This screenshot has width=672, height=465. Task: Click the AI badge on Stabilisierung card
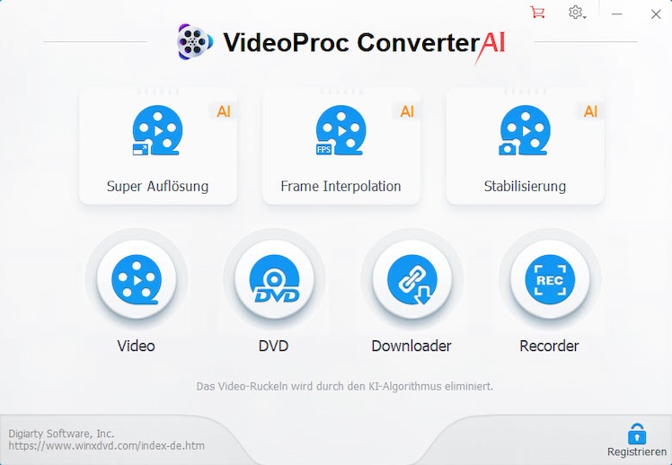pyautogui.click(x=590, y=111)
